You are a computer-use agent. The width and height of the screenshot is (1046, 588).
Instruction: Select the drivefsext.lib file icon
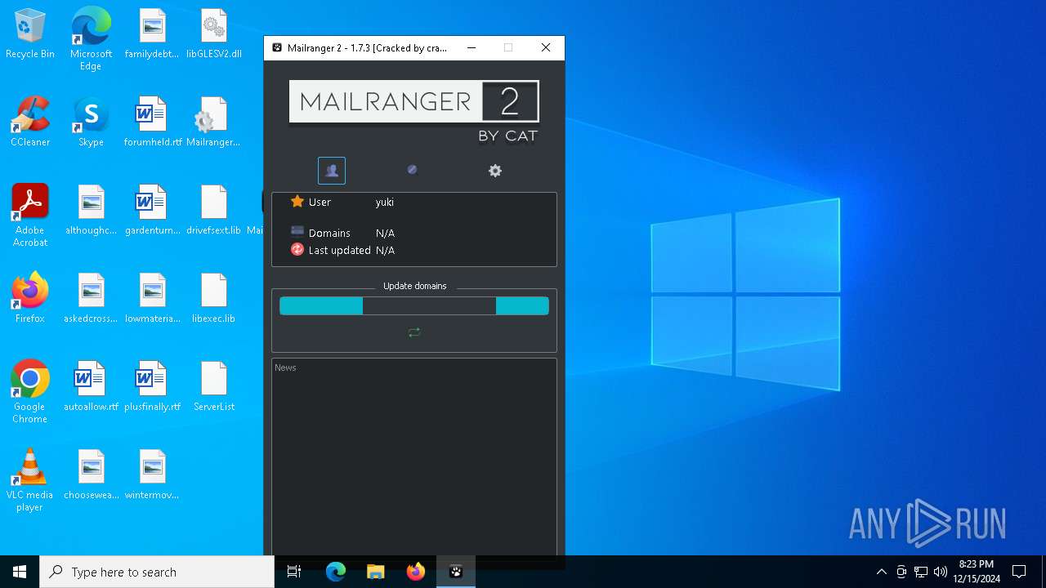pos(213,211)
